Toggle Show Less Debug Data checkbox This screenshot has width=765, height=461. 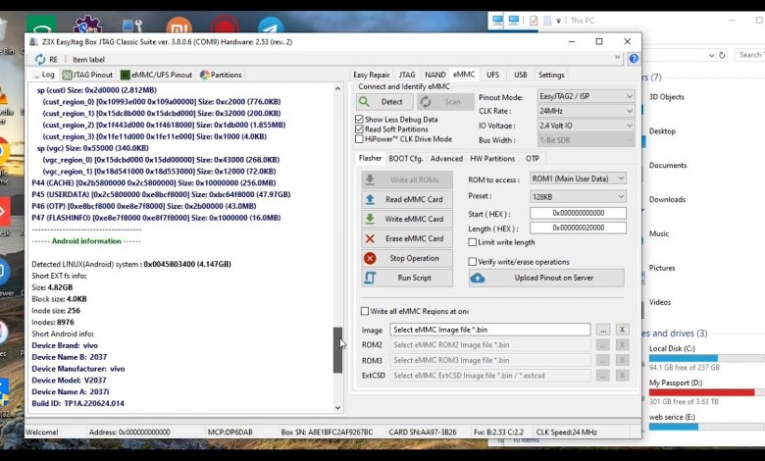[x=360, y=119]
